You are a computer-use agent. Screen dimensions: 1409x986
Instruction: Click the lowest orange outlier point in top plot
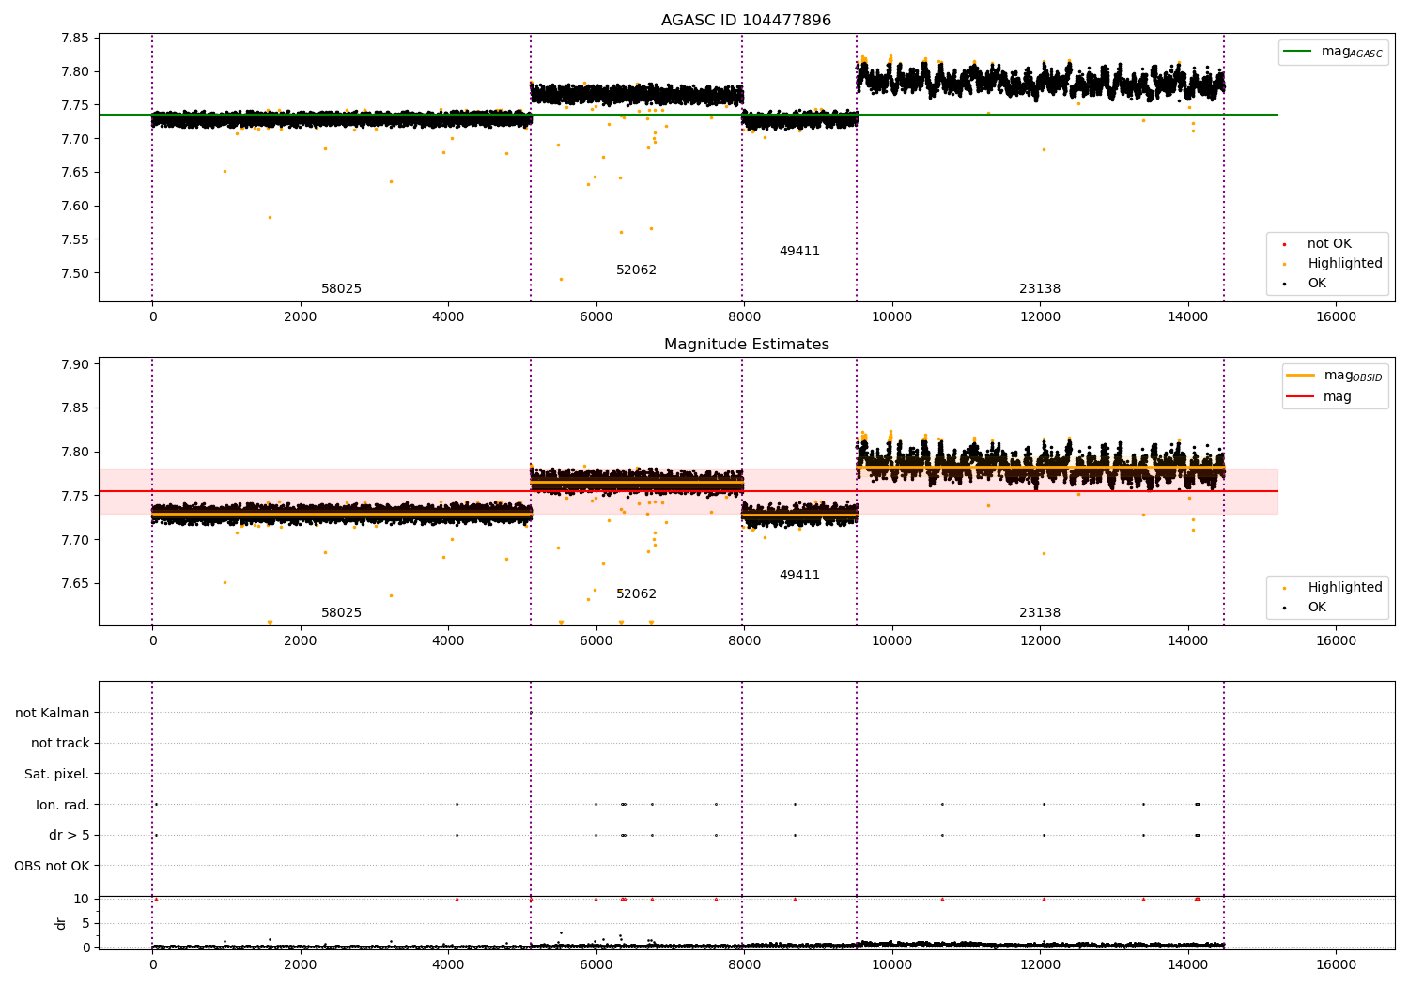pos(561,279)
